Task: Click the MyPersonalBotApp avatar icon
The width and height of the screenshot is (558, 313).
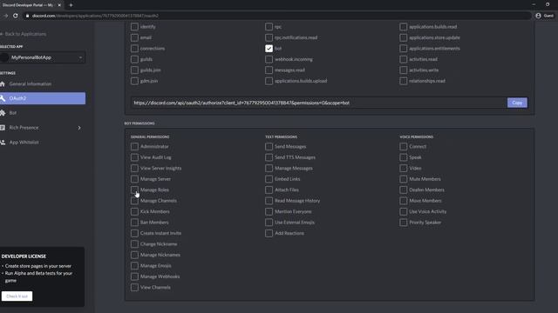Action: [x=4, y=57]
